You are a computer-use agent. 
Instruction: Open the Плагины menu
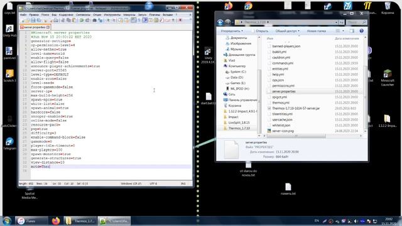[x=155, y=15]
